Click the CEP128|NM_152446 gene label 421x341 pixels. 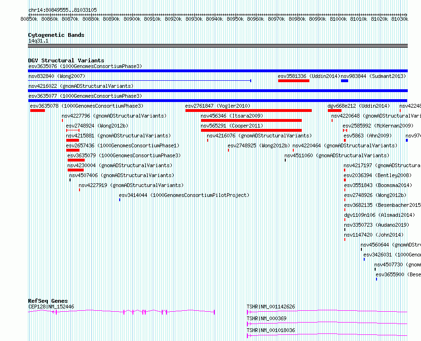(51, 307)
